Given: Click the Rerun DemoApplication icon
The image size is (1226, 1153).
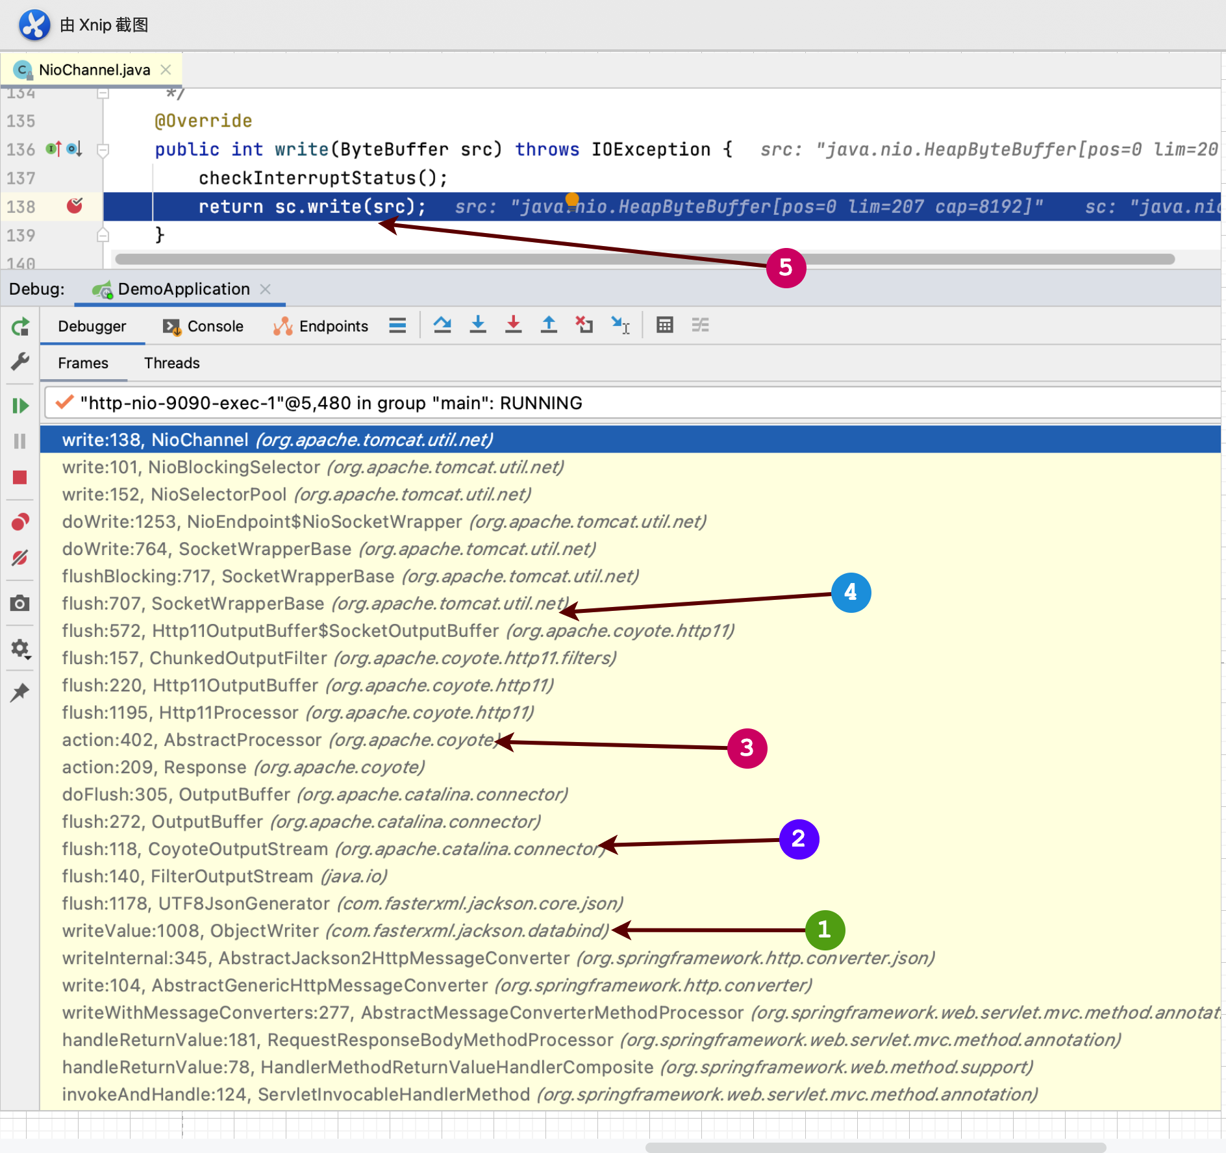Looking at the screenshot, I should click(x=20, y=327).
